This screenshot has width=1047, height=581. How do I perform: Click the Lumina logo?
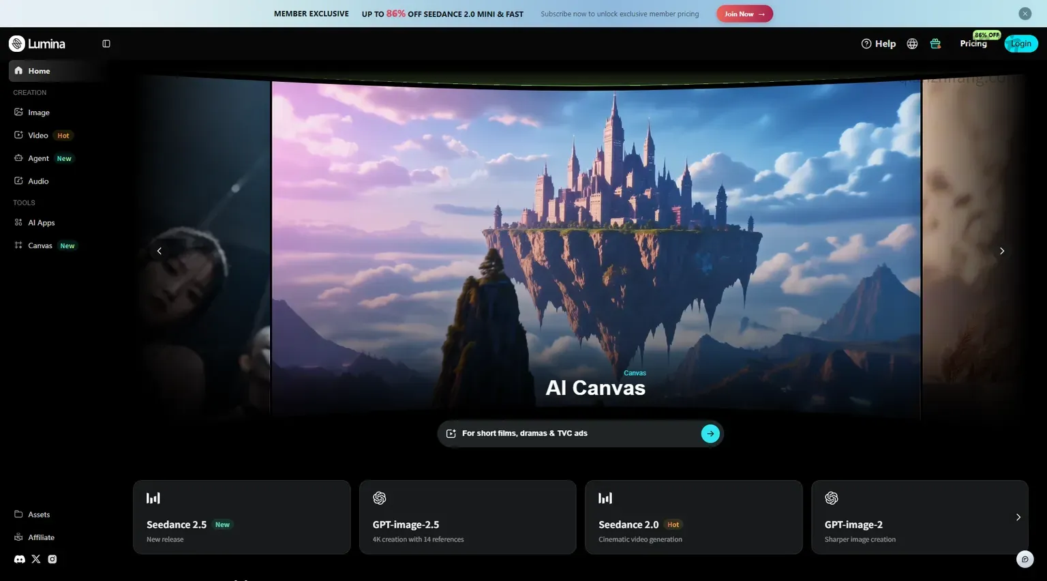tap(37, 44)
